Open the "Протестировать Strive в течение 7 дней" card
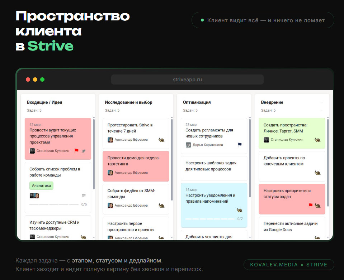344x280 pixels. tap(136, 133)
